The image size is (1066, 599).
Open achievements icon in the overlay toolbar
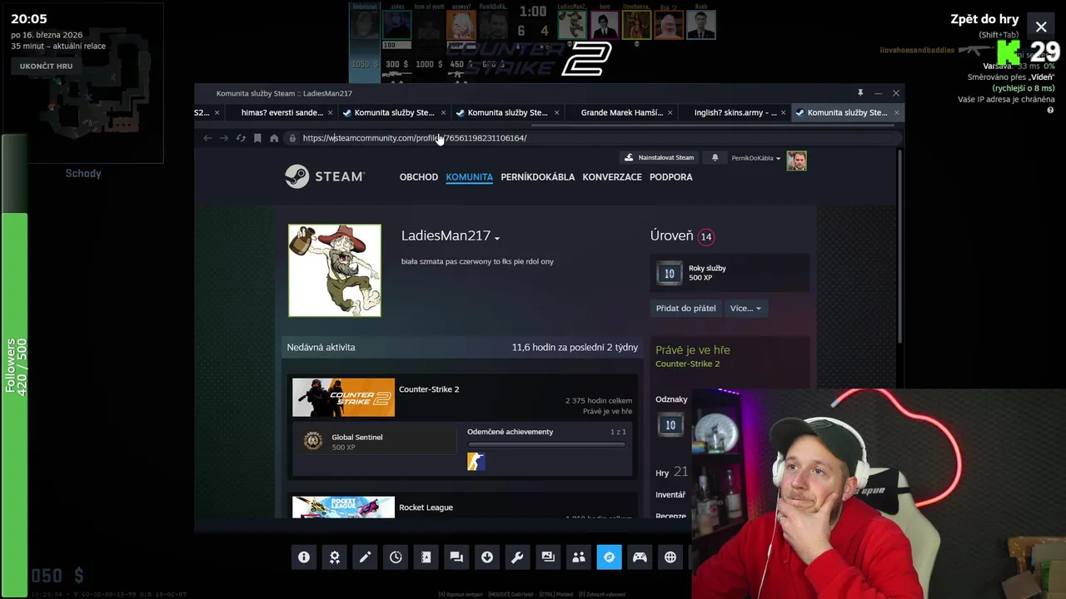[x=335, y=557]
